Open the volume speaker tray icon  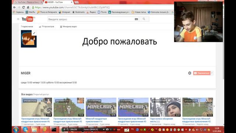pyautogui.click(x=197, y=130)
